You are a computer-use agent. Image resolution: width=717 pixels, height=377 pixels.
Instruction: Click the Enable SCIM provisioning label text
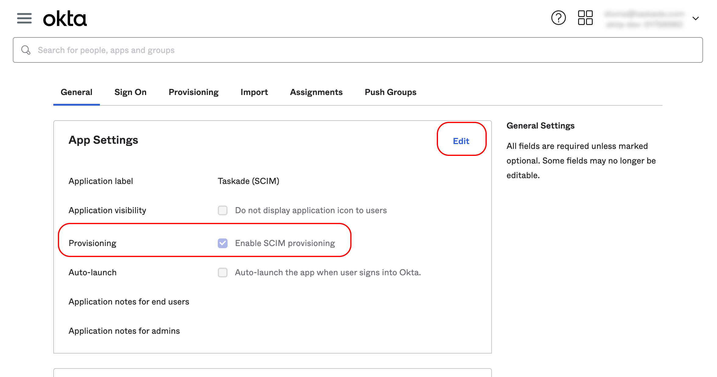point(285,243)
